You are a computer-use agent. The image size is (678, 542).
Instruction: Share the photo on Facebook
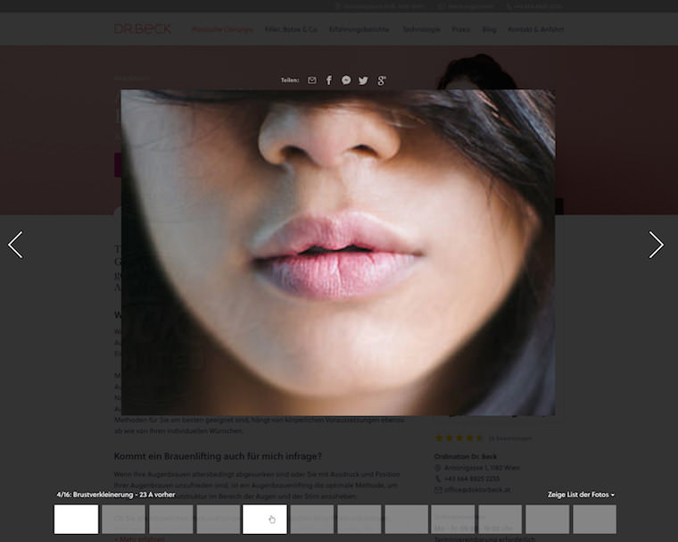click(329, 80)
